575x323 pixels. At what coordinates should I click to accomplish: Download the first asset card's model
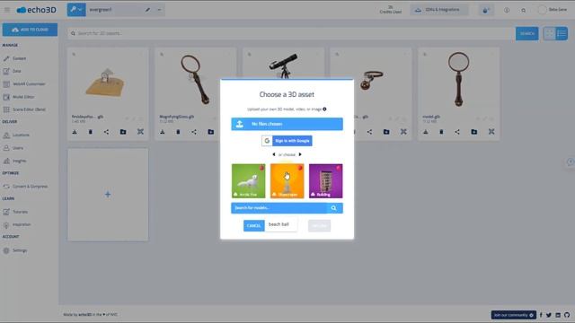tap(75, 132)
